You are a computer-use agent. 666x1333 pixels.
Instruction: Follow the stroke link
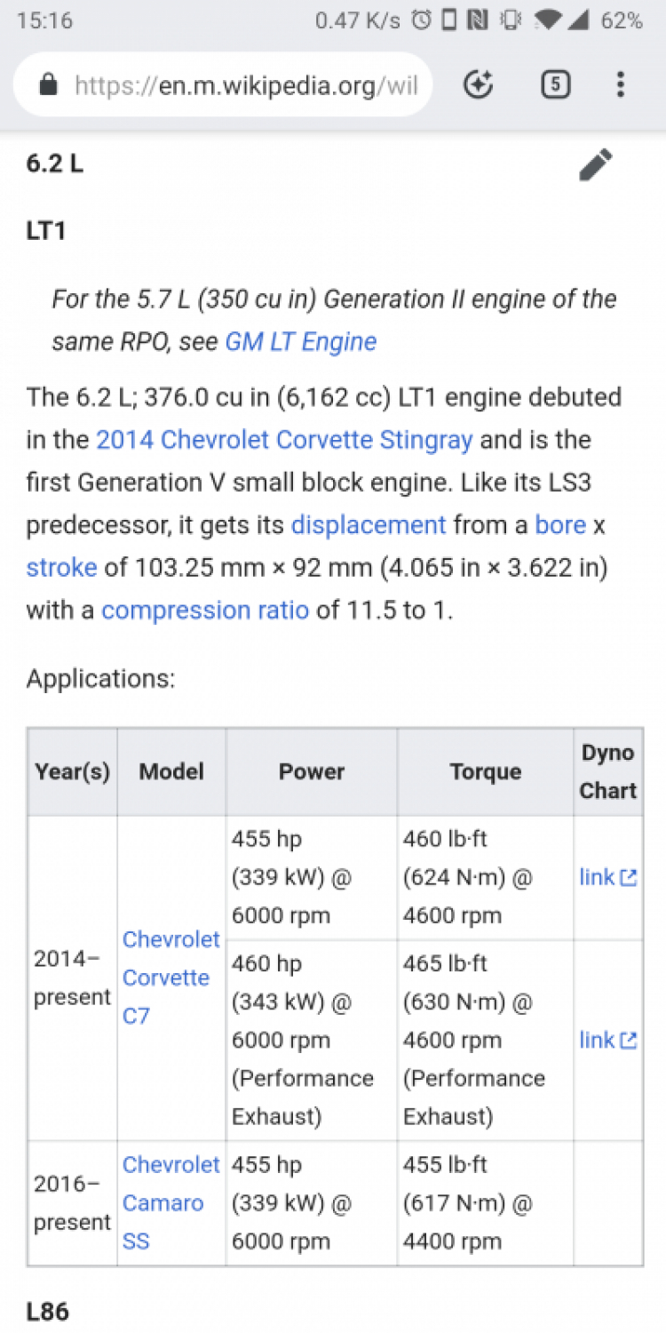pos(61,568)
